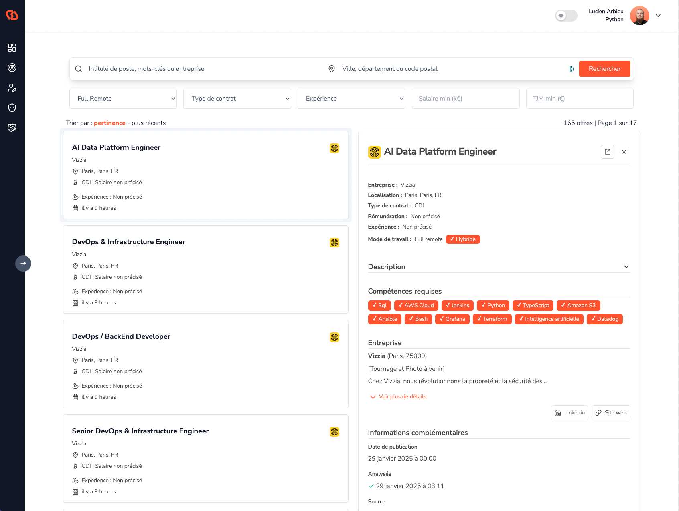The width and height of the screenshot is (679, 511).
Task: Toggle the dark mode switch
Action: click(x=566, y=16)
